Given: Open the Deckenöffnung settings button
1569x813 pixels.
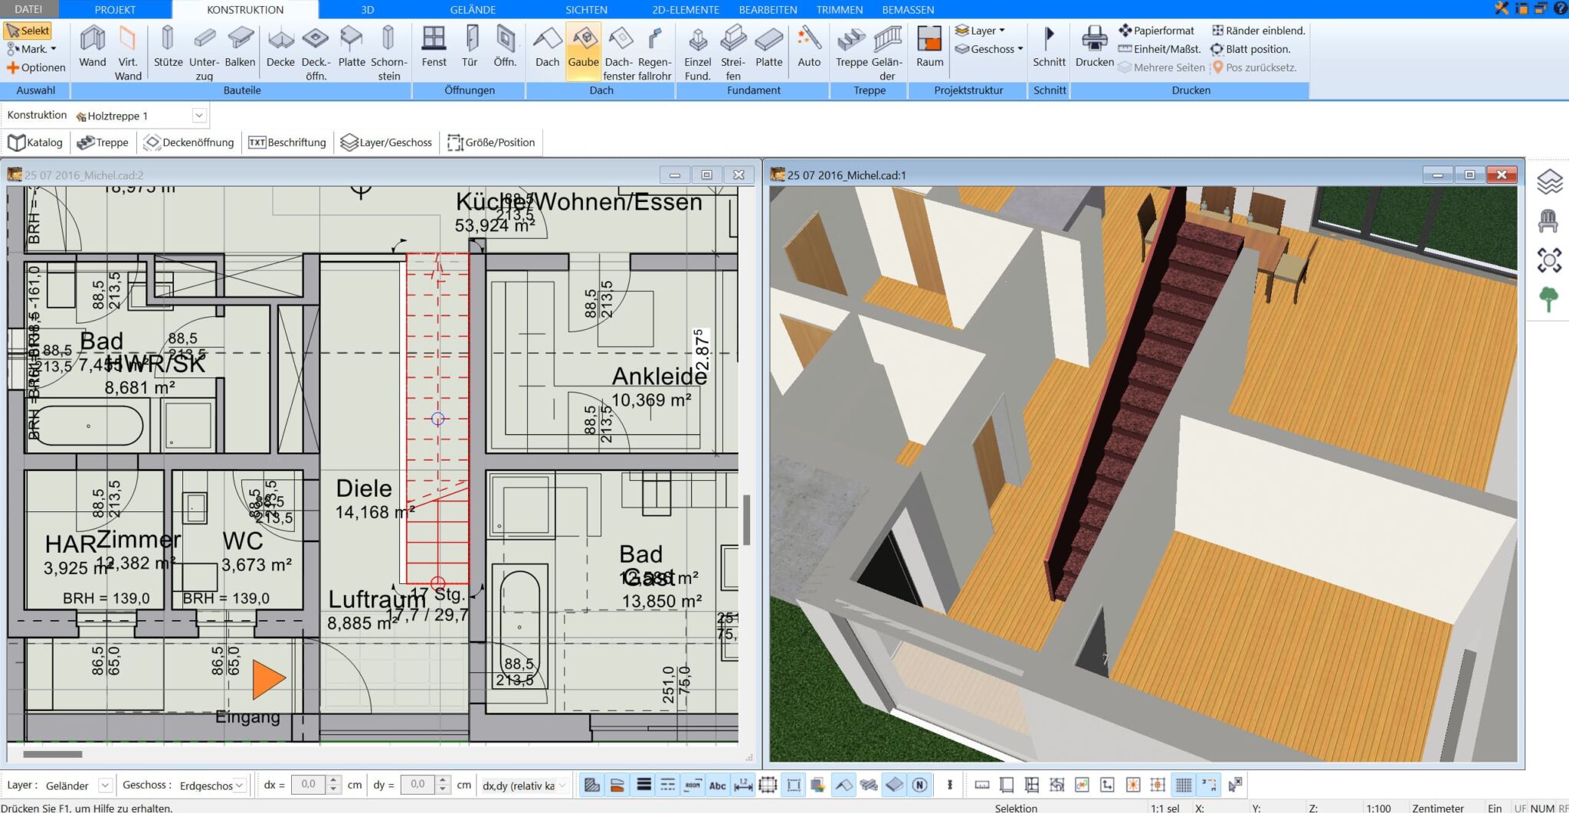Looking at the screenshot, I should [188, 142].
